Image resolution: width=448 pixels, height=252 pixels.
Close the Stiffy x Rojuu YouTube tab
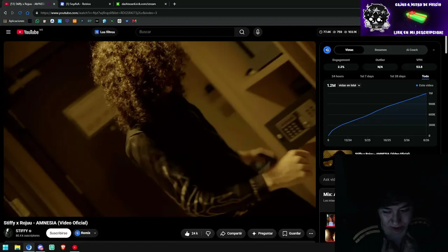(x=54, y=4)
